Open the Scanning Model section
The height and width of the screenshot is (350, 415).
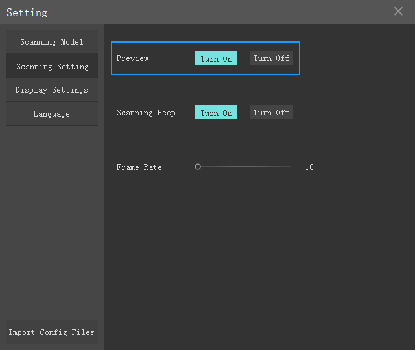[x=52, y=41]
